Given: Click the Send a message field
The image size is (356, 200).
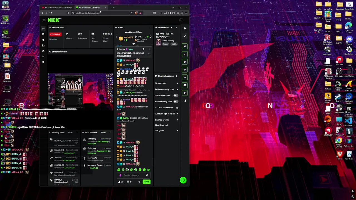Looking at the screenshot, I should pos(133,175).
